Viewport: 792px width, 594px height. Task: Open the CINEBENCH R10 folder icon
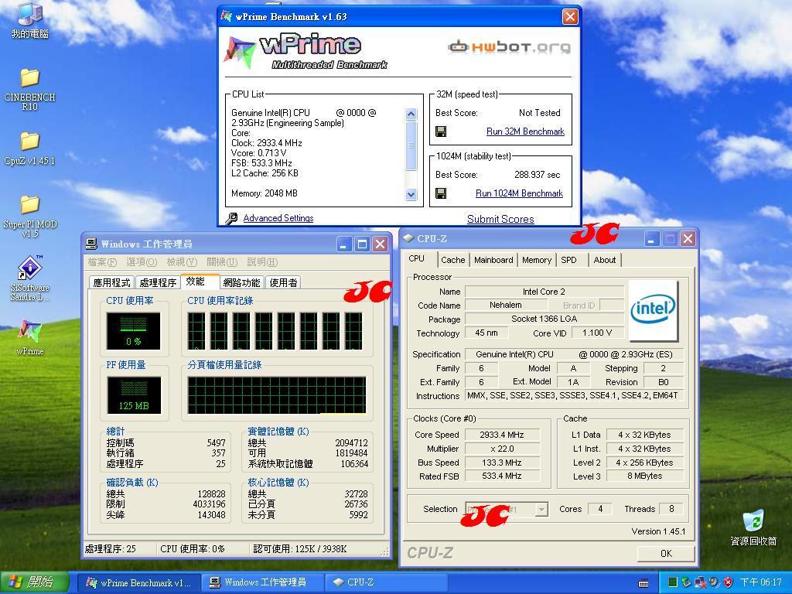pos(29,90)
